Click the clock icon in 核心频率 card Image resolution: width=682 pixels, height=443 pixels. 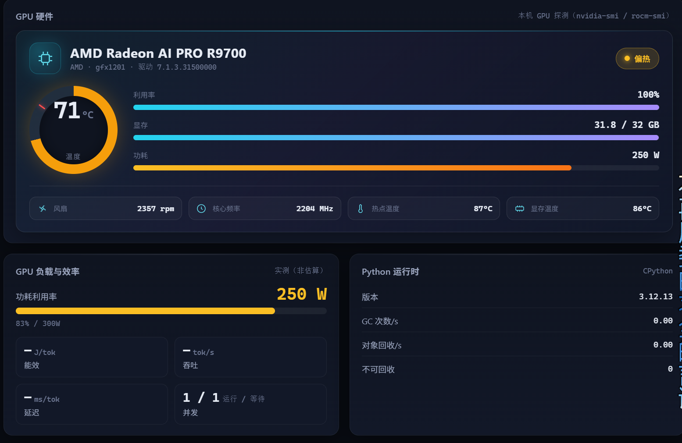click(x=201, y=209)
